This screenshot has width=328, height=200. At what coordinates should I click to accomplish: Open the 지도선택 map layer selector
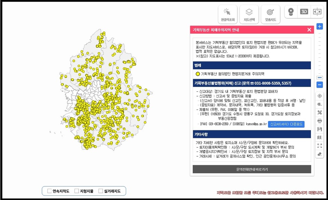[x=249, y=14]
